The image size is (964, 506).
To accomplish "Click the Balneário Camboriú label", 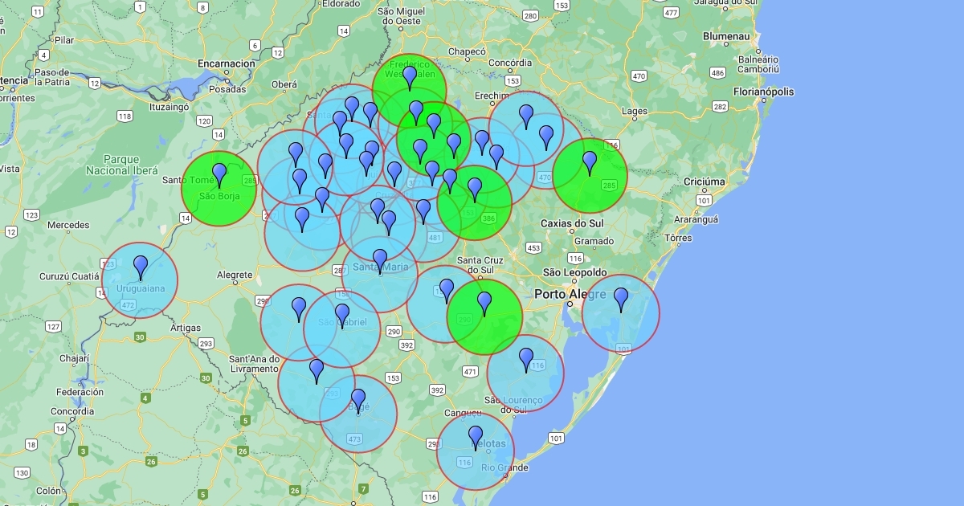I will pos(758,64).
